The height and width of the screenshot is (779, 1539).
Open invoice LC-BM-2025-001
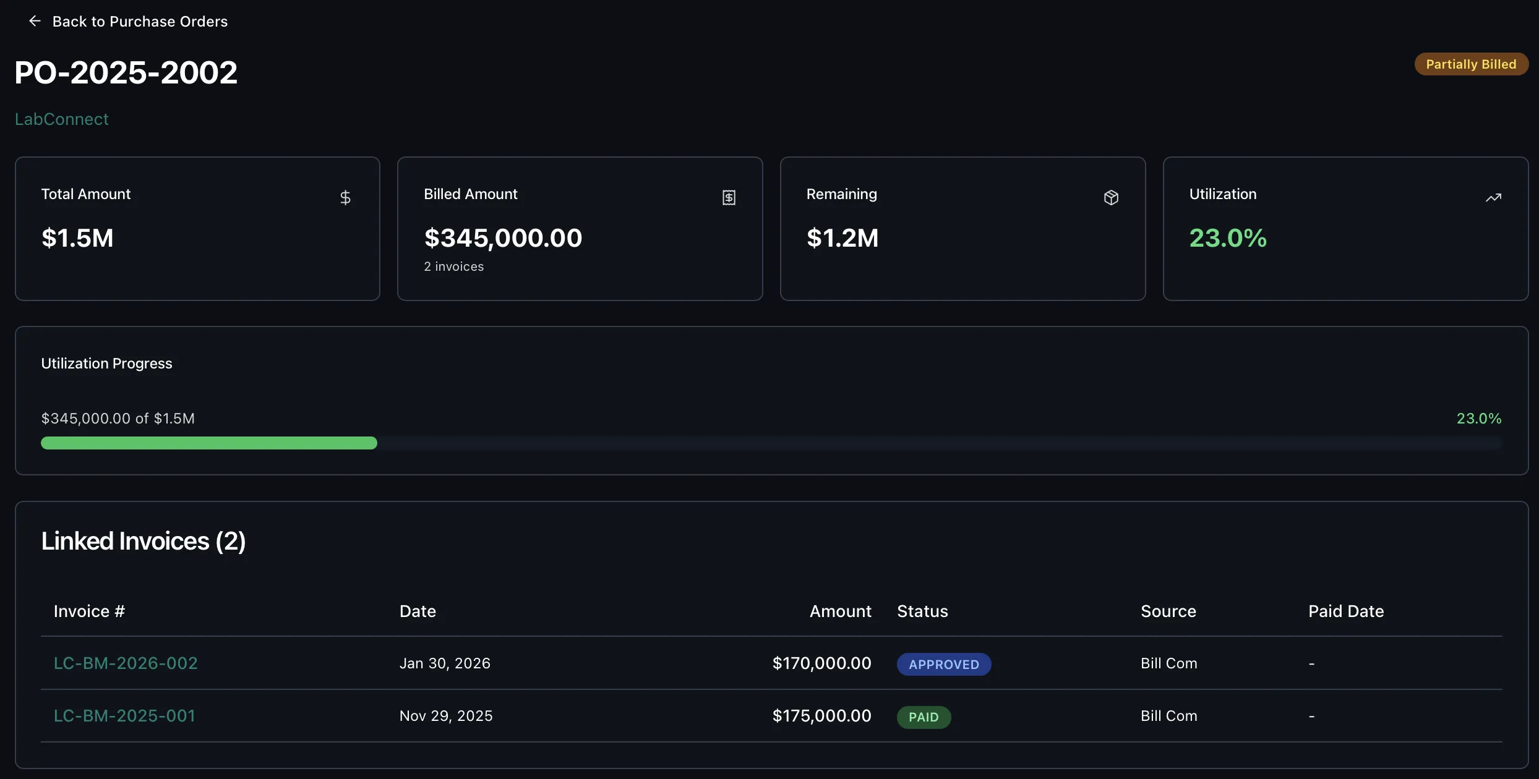[x=124, y=715]
